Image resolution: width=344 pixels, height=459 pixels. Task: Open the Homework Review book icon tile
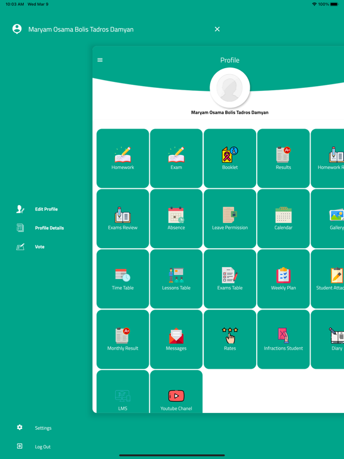coord(328,158)
